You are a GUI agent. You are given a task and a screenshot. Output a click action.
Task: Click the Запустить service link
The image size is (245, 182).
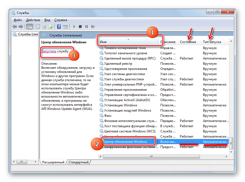(49, 51)
